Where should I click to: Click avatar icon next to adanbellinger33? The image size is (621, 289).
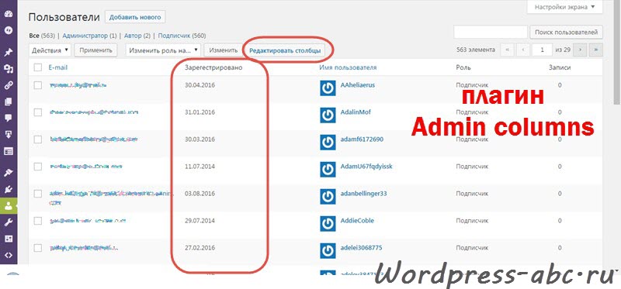pos(328,197)
